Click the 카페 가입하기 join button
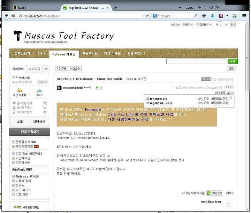This screenshot has width=251, height=213. [x=30, y=132]
